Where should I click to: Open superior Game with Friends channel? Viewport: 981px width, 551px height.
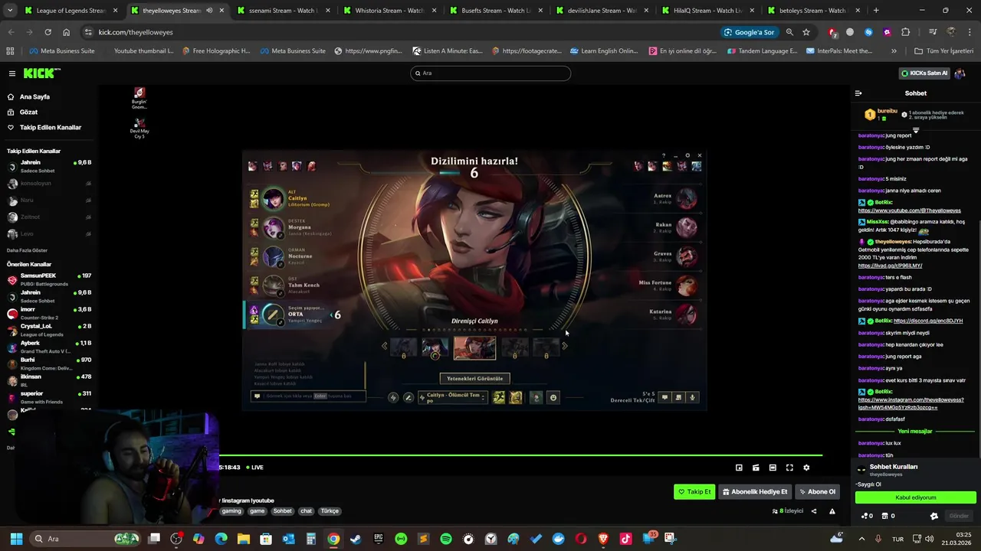pyautogui.click(x=48, y=397)
